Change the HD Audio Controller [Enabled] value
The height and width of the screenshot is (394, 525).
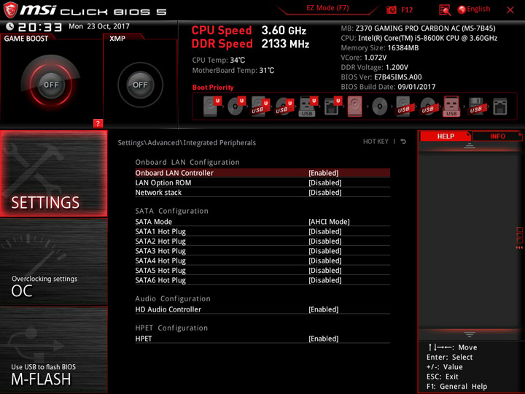(x=324, y=309)
